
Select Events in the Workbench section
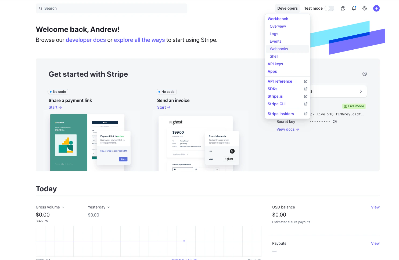click(275, 41)
